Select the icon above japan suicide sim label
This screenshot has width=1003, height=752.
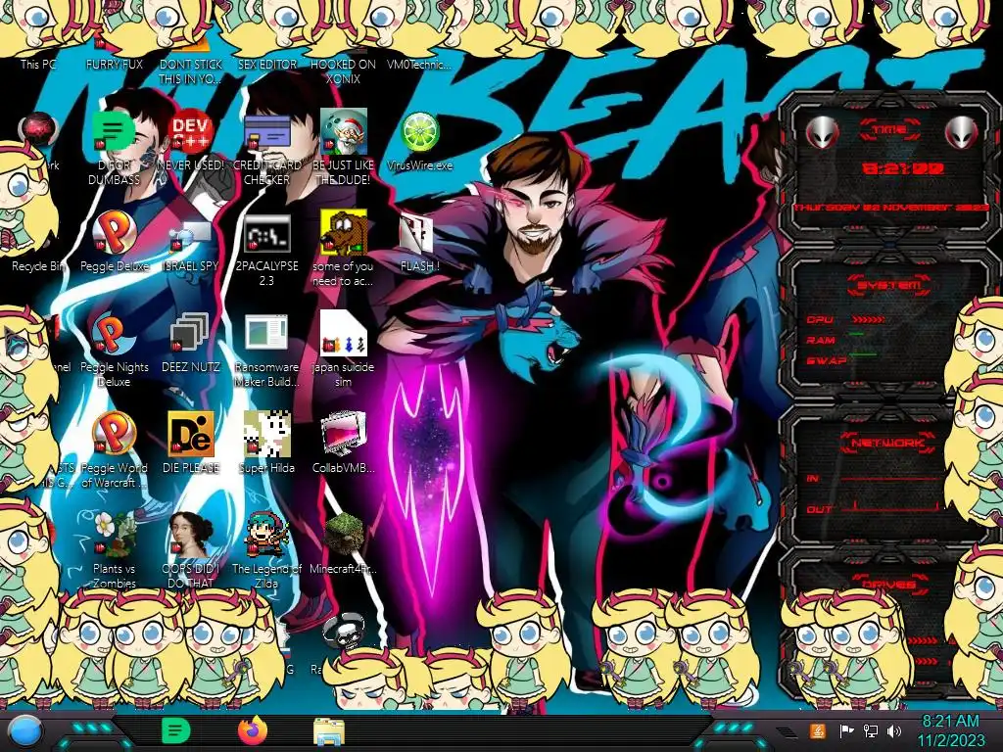point(343,333)
